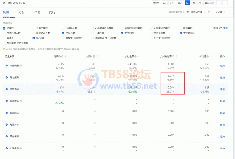
Task: Click the sort arrows beside UV价值
Action: coord(211,57)
